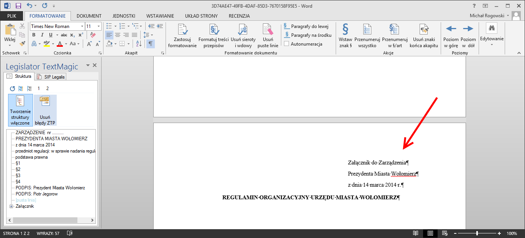
Task: Select PODPIS: Piotr Jegorow in structure tree
Action: tap(36, 194)
